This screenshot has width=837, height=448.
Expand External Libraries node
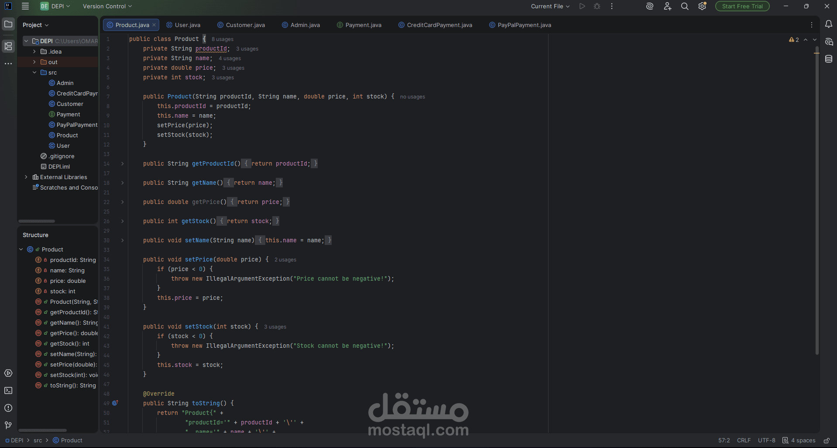coord(26,177)
